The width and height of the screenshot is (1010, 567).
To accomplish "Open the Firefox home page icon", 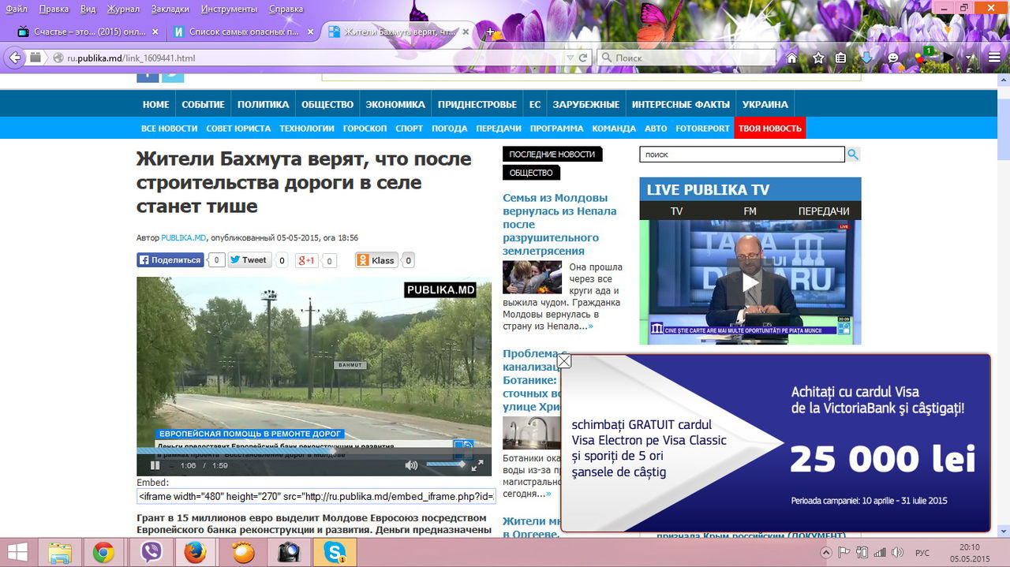I will point(792,58).
